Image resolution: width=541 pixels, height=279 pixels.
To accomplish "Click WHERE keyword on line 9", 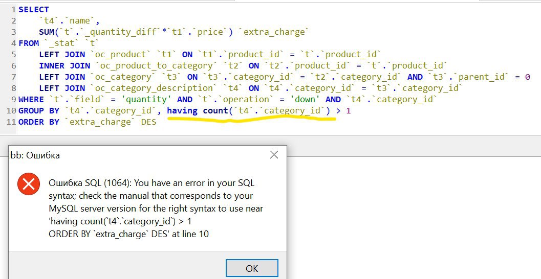I will [31, 100].
